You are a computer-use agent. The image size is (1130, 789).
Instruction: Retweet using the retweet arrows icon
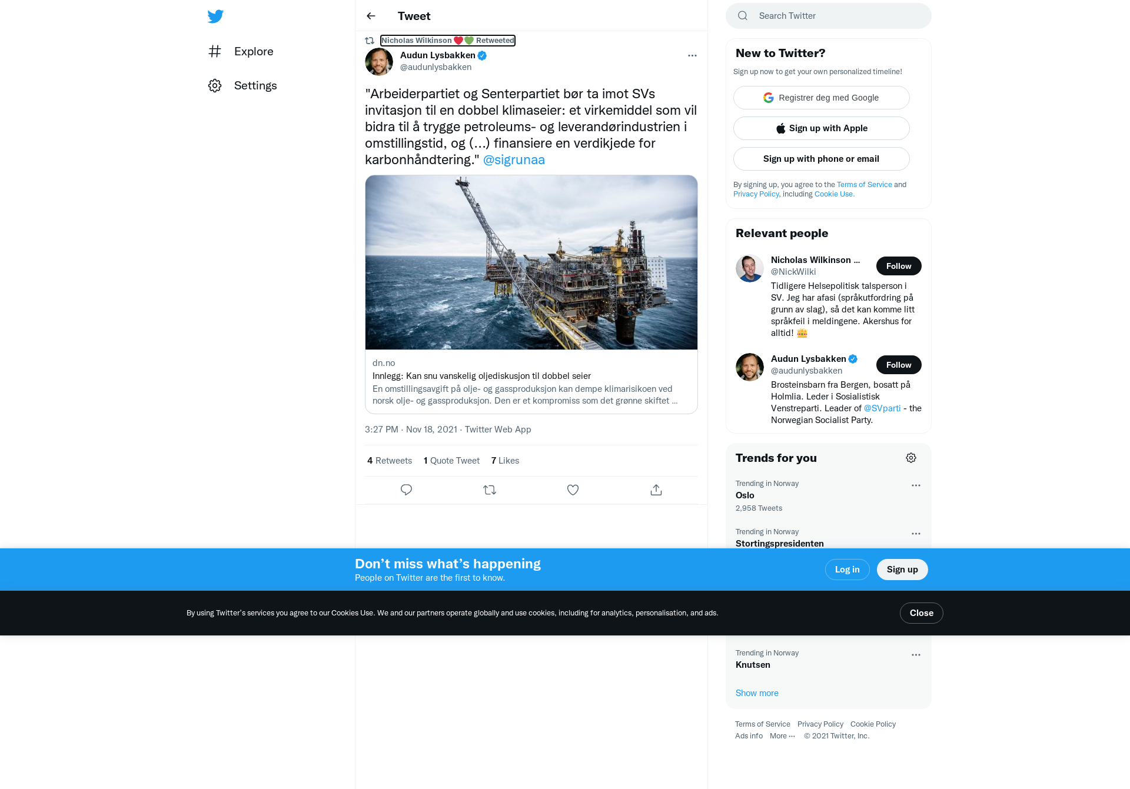[490, 490]
